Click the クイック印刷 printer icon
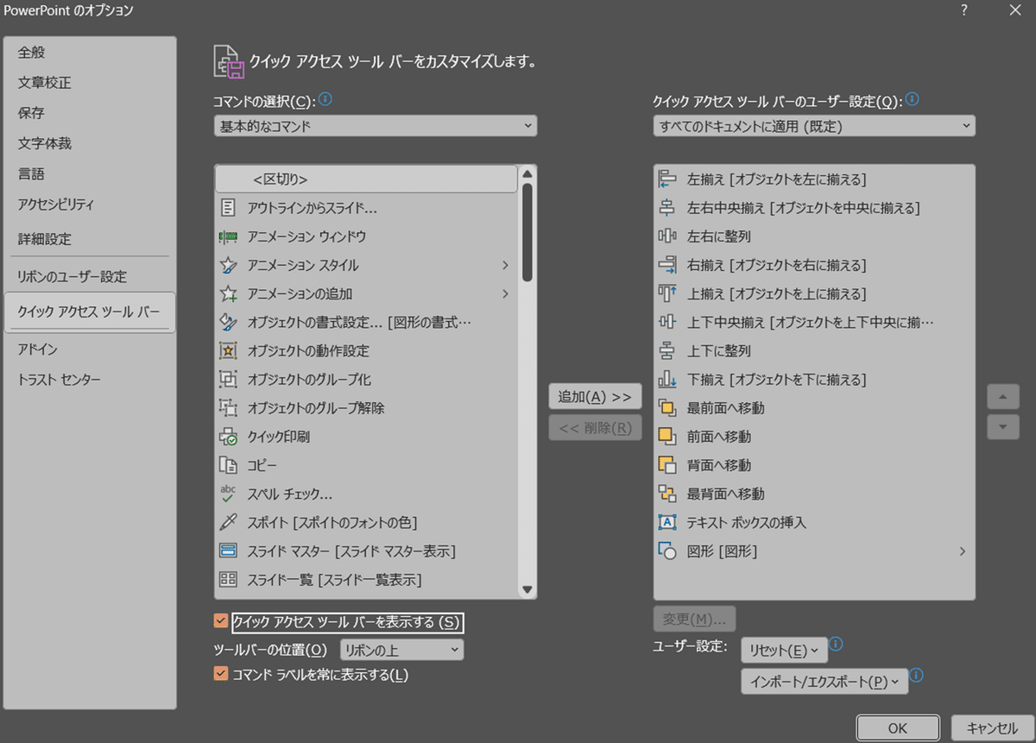The image size is (1036, 743). [x=228, y=437]
